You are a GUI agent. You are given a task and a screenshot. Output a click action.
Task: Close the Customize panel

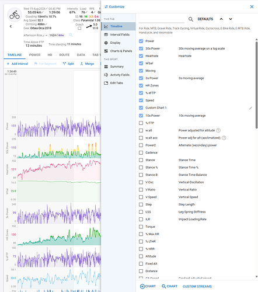252,6
